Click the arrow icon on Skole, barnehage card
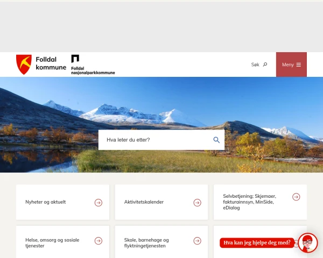The image size is (323, 258). (x=197, y=241)
